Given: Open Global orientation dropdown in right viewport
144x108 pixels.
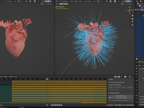Looking at the screenshot, I should (x=89, y=1).
